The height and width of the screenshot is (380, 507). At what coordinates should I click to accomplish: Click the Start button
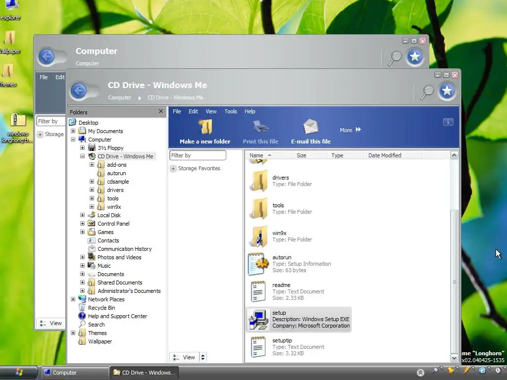tap(19, 373)
